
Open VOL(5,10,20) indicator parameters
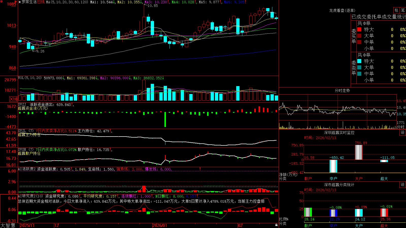[30, 78]
